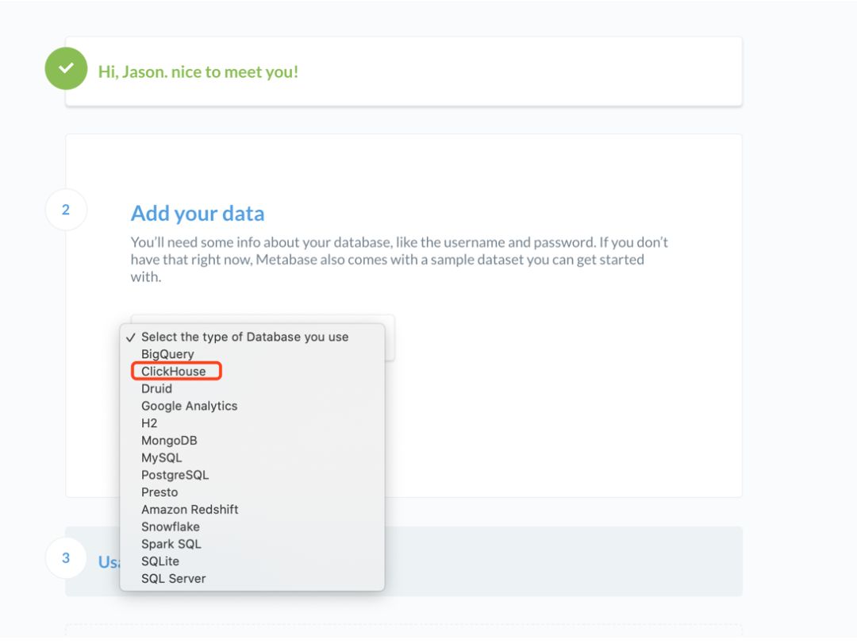Screen dimensions: 857x644
Task: Choose PostgreSQL as the database type
Action: tap(175, 475)
